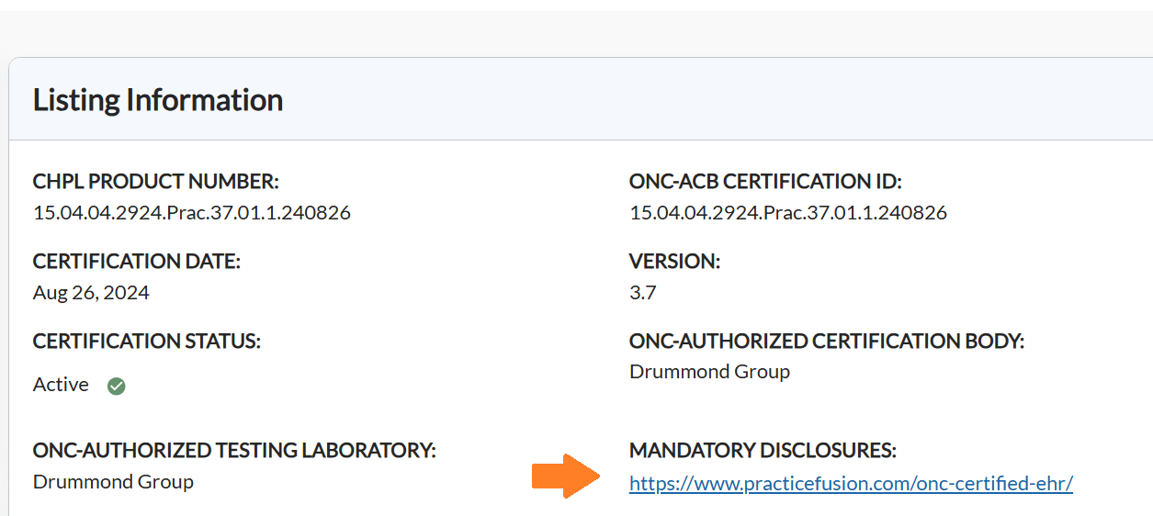The width and height of the screenshot is (1153, 516).
Task: Click the green Active status checkmark icon
Action: 116,386
